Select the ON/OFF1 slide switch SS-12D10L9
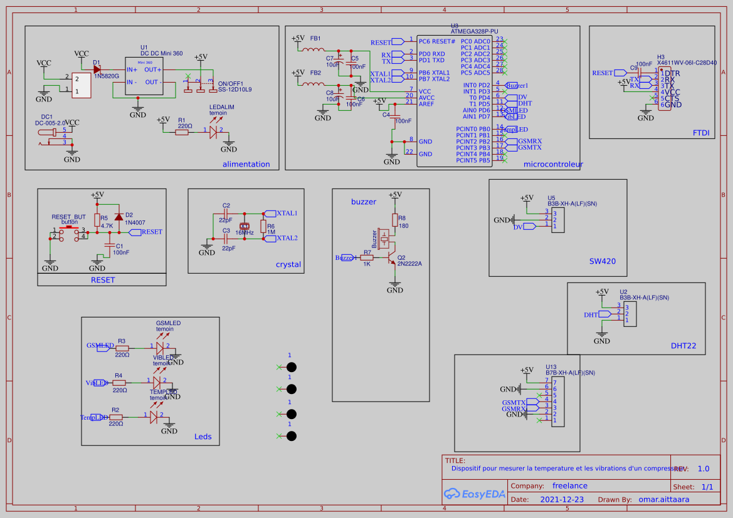This screenshot has height=518, width=733. (x=200, y=86)
